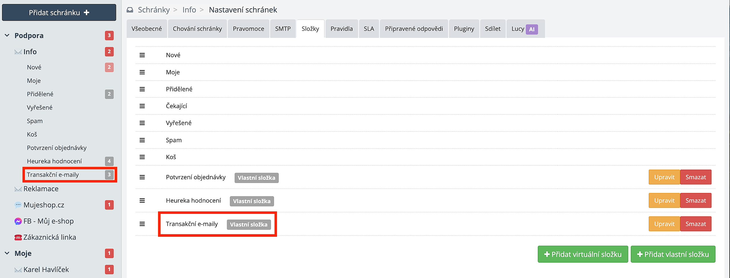Click the Čekající folder name in list
The height and width of the screenshot is (278, 730).
tap(177, 106)
